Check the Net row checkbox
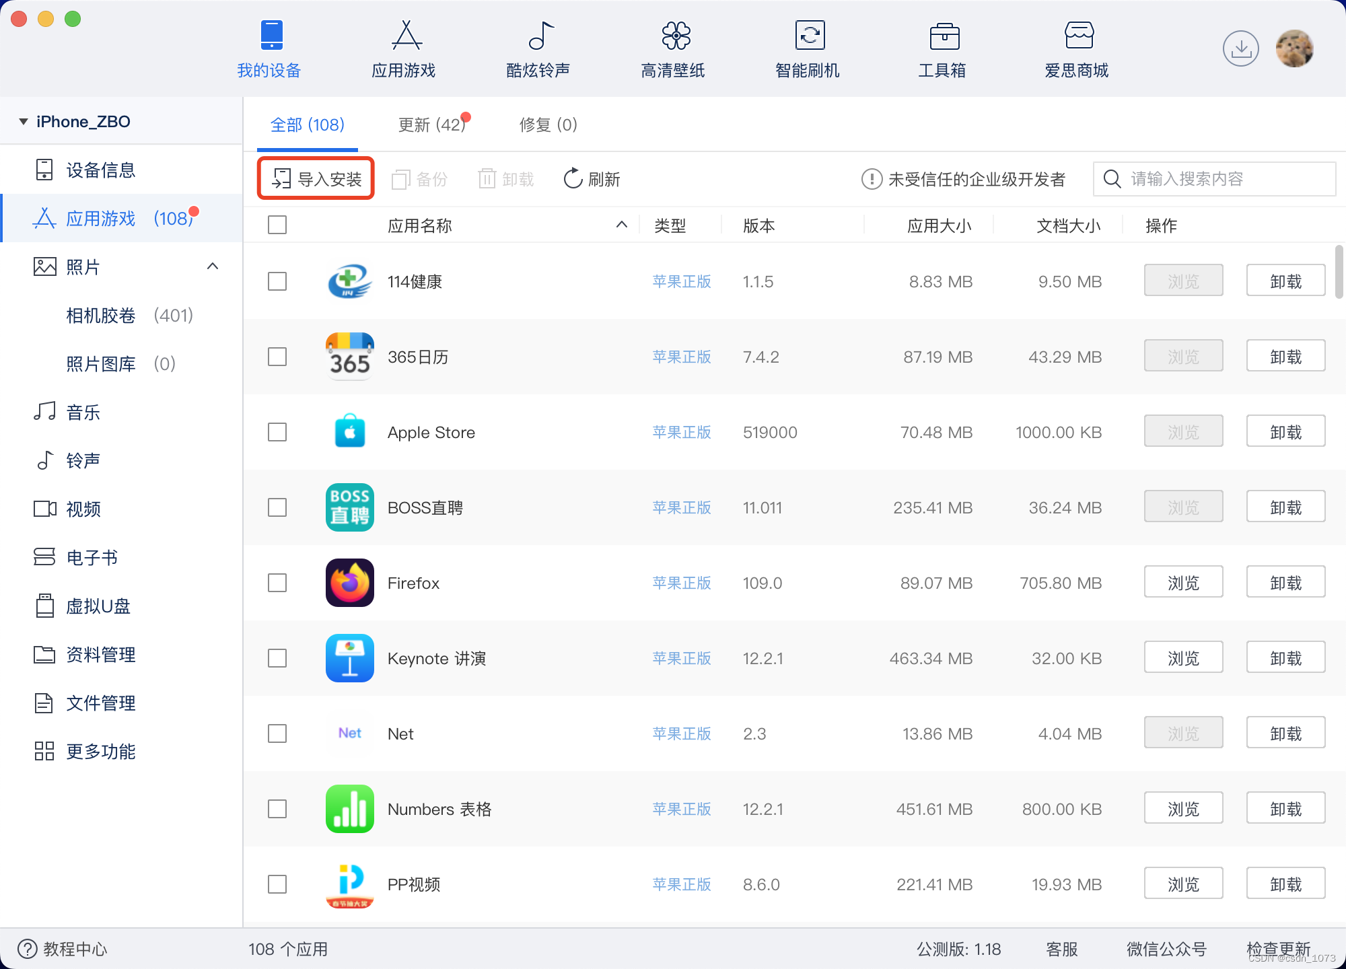 click(x=277, y=733)
